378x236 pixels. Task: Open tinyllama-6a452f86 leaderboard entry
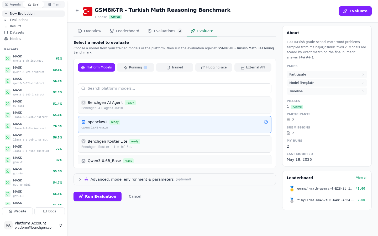coord(327,200)
